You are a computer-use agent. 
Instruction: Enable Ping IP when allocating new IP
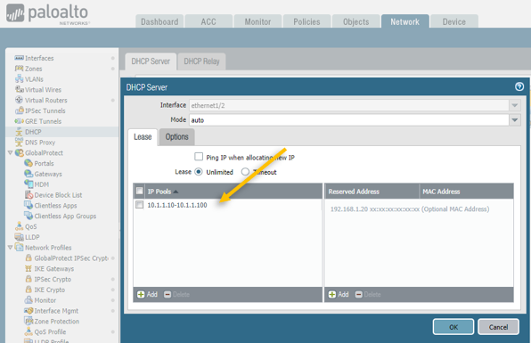pos(199,157)
